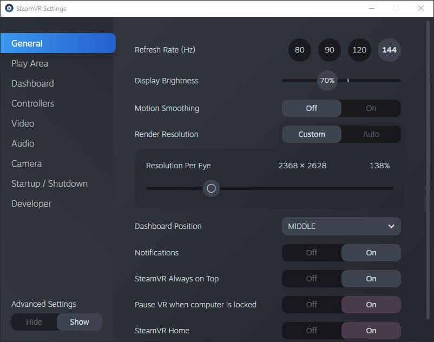Enable Pause VR when computer is locked
434x342 pixels.
click(x=371, y=305)
